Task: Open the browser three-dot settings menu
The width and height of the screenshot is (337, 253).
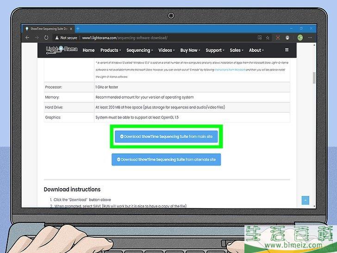Action: (x=310, y=38)
